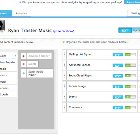This screenshot has height=140, width=140.
Task: Click the Learn More button
Action: (132, 2)
